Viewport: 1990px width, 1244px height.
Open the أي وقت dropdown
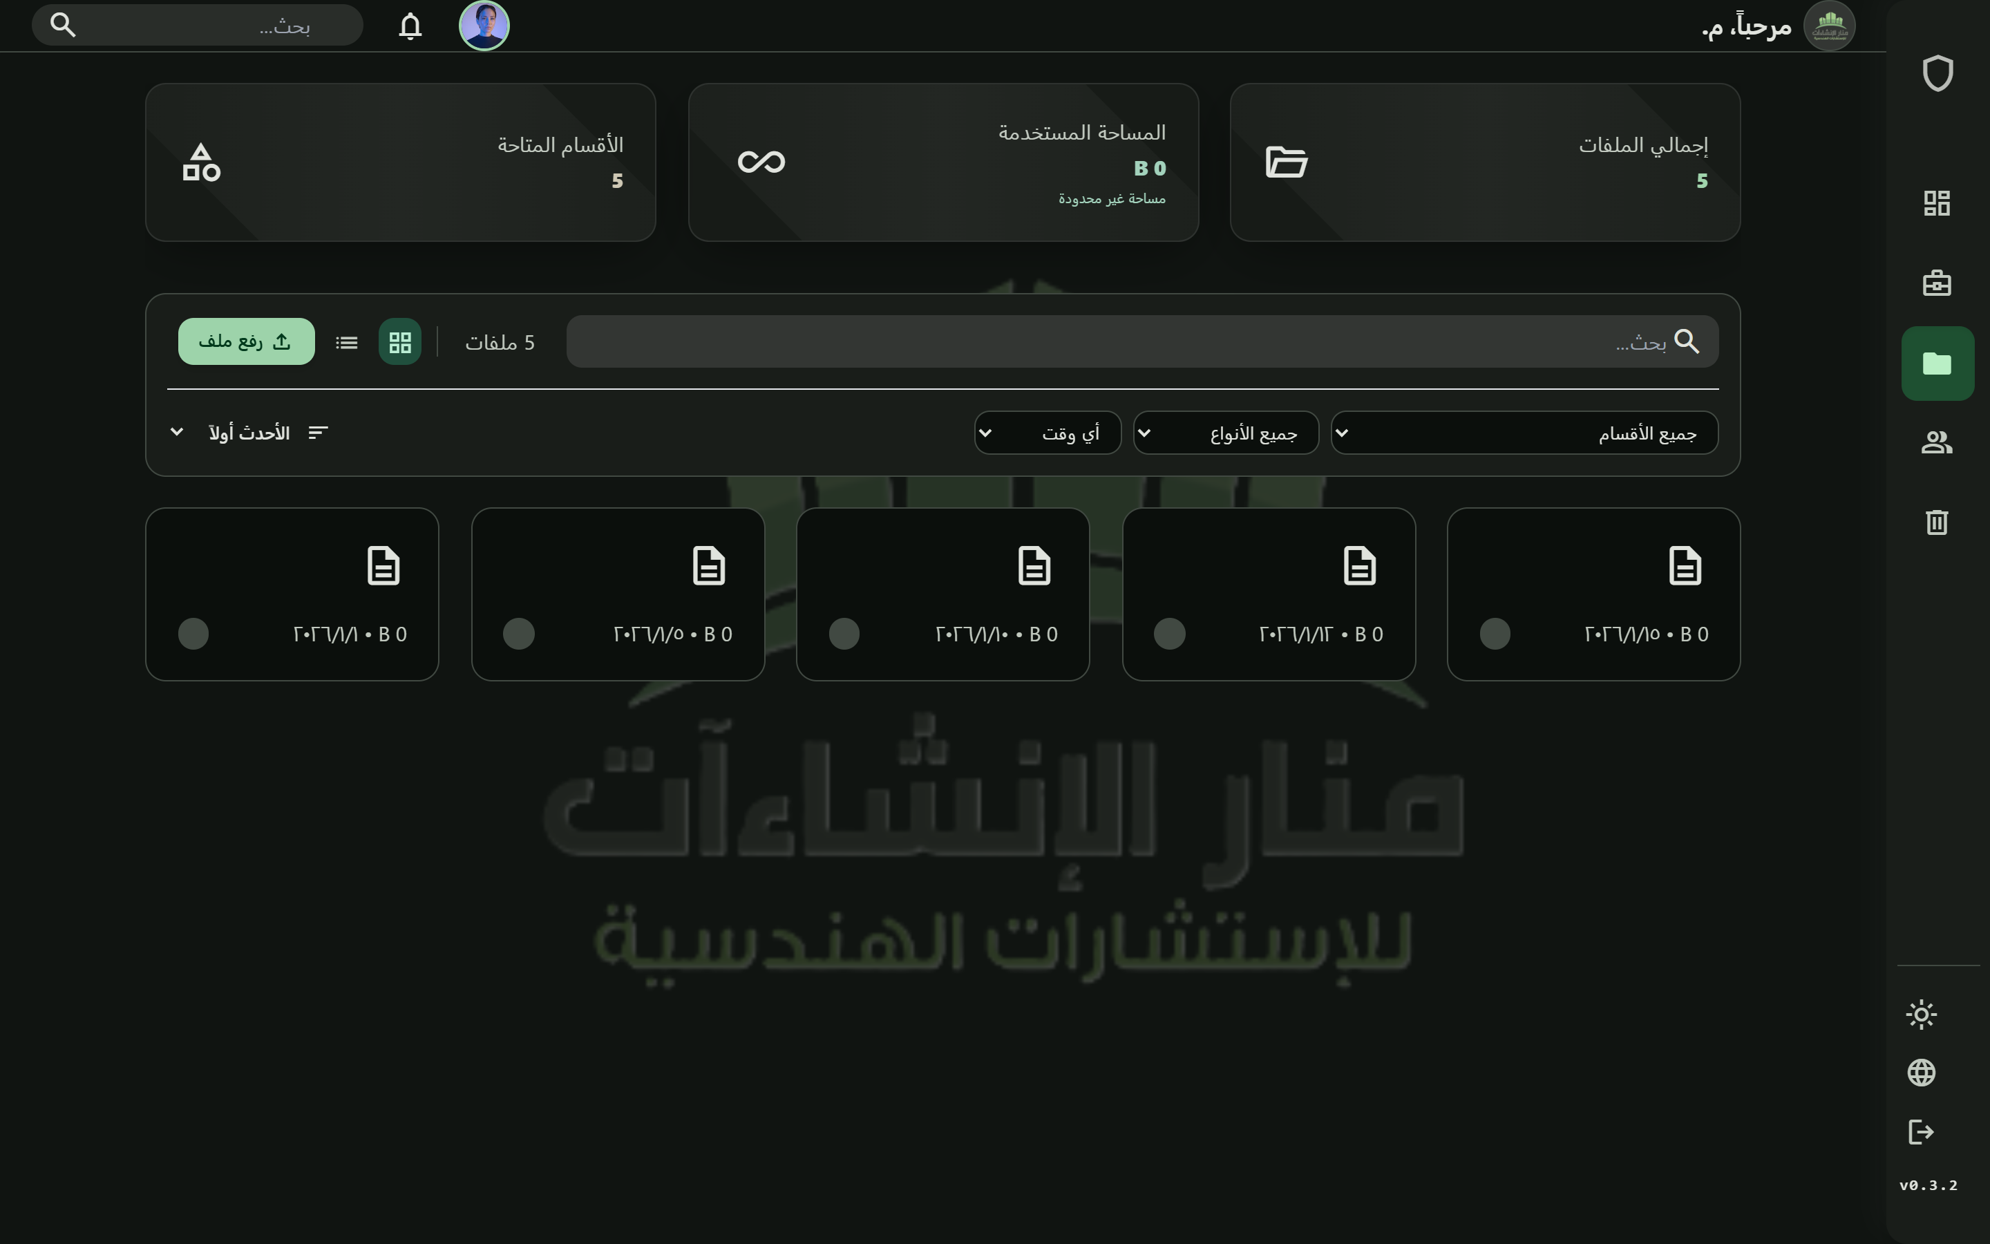click(1048, 433)
